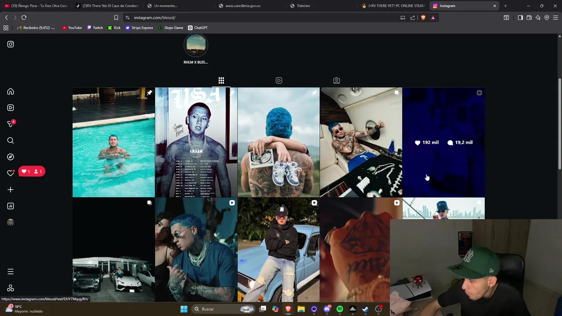Open notifications heart icon in the sidebar
562x316 pixels.
point(11,173)
